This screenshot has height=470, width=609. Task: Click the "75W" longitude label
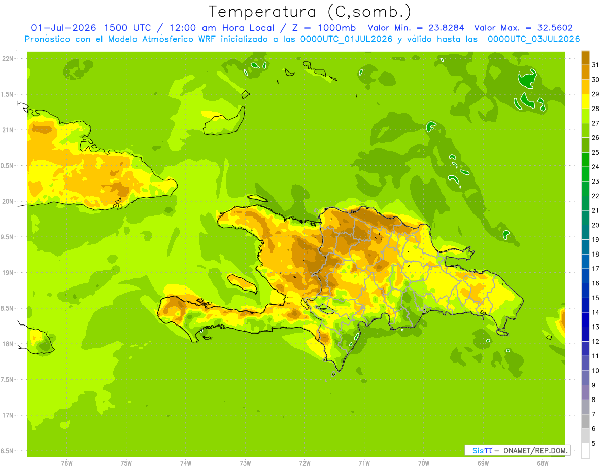pyautogui.click(x=126, y=463)
